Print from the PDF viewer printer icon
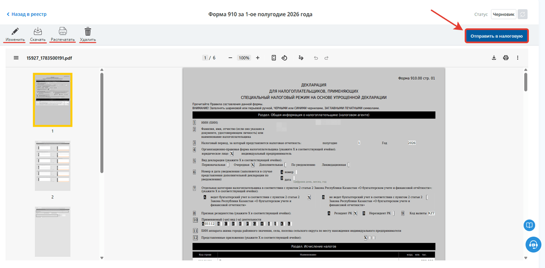Image resolution: width=545 pixels, height=268 pixels. click(506, 58)
